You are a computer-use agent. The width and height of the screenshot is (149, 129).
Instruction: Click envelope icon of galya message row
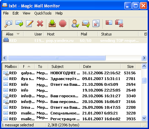pyautogui.click(x=6, y=73)
